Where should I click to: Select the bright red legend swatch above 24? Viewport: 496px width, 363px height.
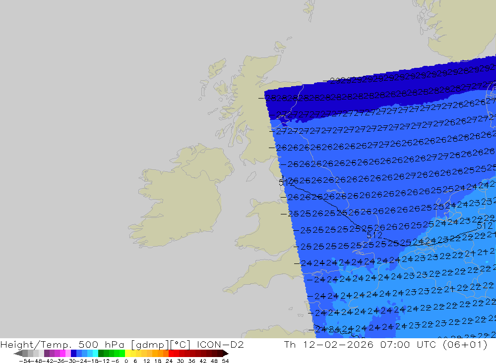click(x=171, y=354)
